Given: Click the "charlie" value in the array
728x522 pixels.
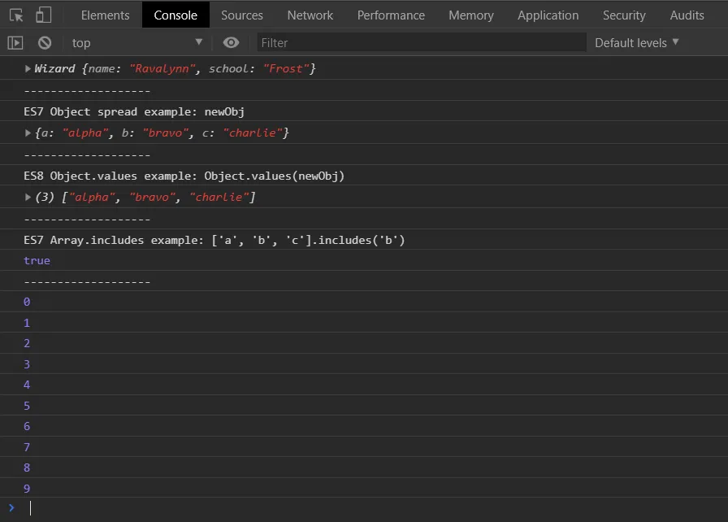Looking at the screenshot, I should (x=219, y=197).
